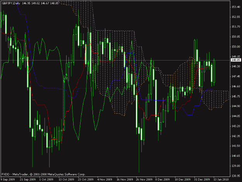Click the 145.75 price axis label
This screenshot has height=182, width=242.
236,96
